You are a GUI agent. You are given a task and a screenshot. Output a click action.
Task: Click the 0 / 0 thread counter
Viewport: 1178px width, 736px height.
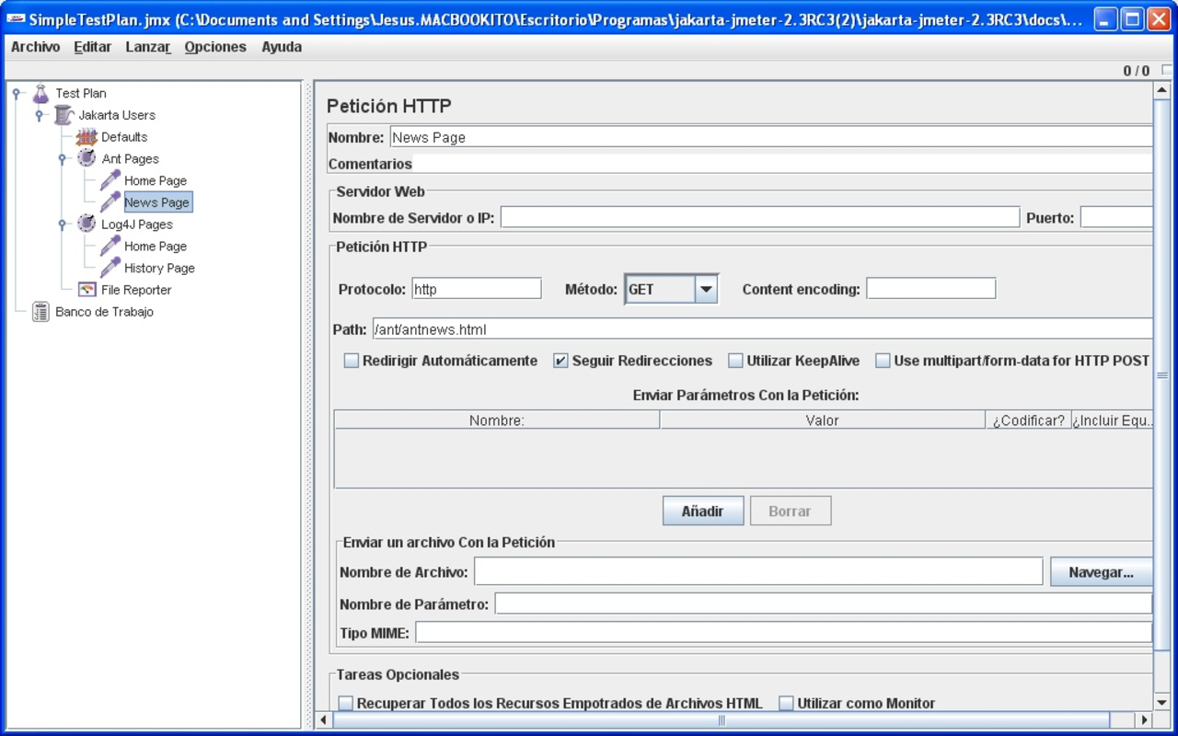(1137, 71)
